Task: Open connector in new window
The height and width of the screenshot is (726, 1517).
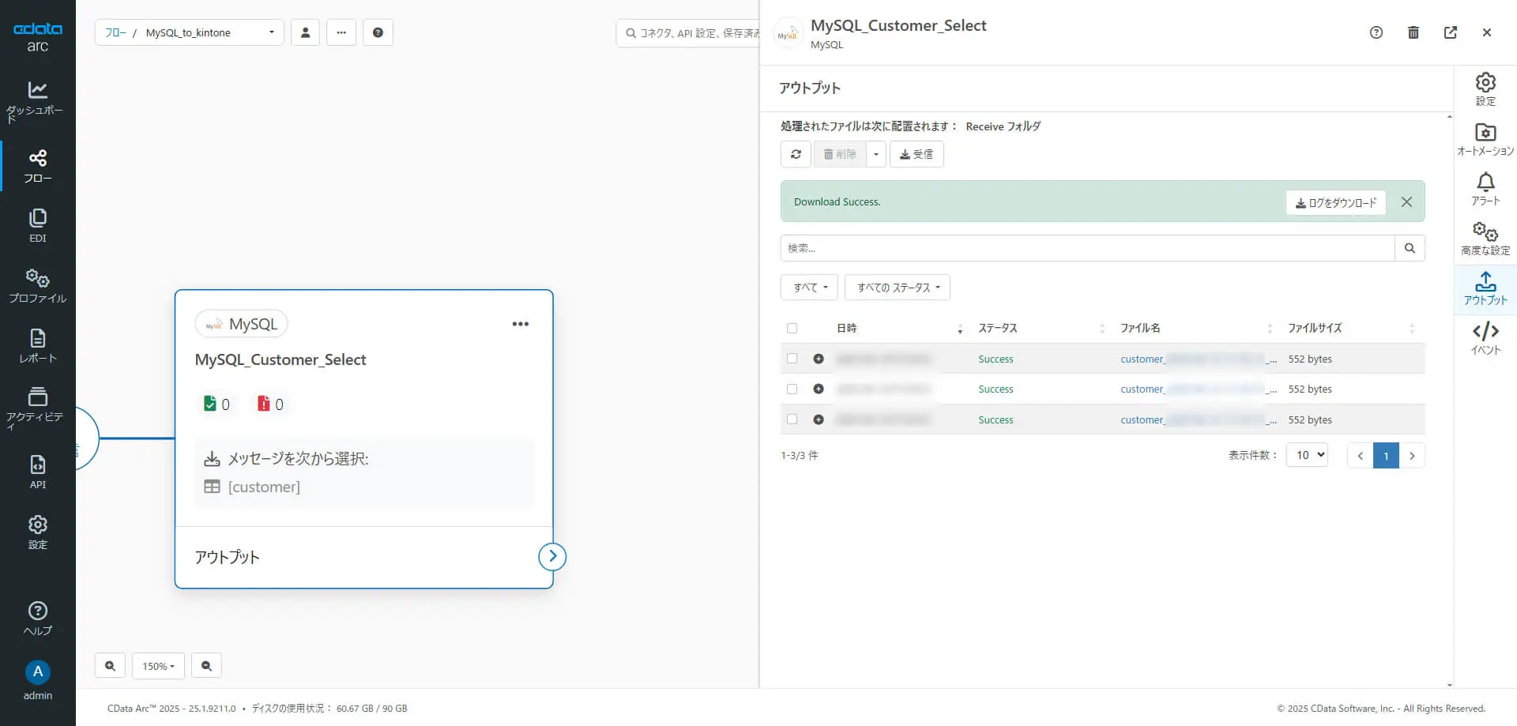Action: (1451, 32)
